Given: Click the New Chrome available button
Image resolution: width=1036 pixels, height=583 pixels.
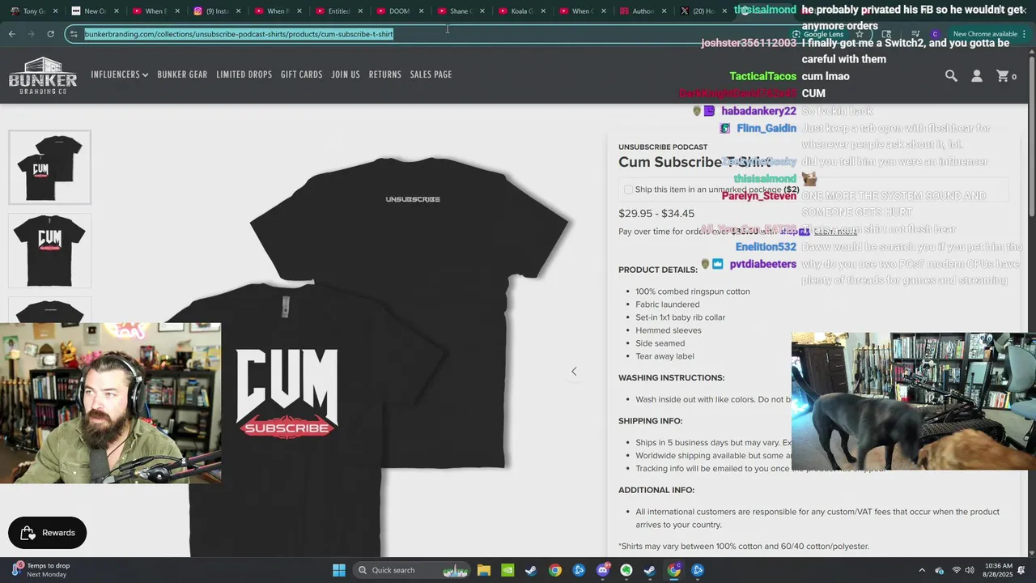Looking at the screenshot, I should (x=989, y=34).
